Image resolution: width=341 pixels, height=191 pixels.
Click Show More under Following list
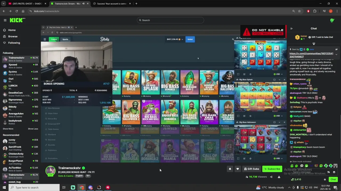[8, 129]
